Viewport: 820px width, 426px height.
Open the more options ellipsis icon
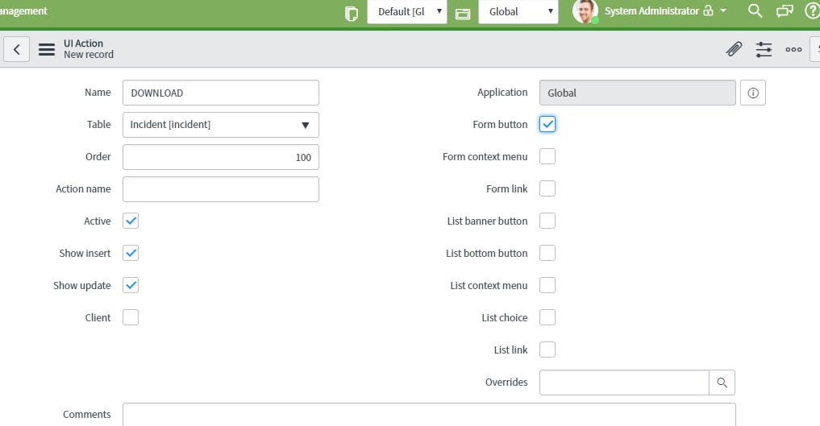793,50
